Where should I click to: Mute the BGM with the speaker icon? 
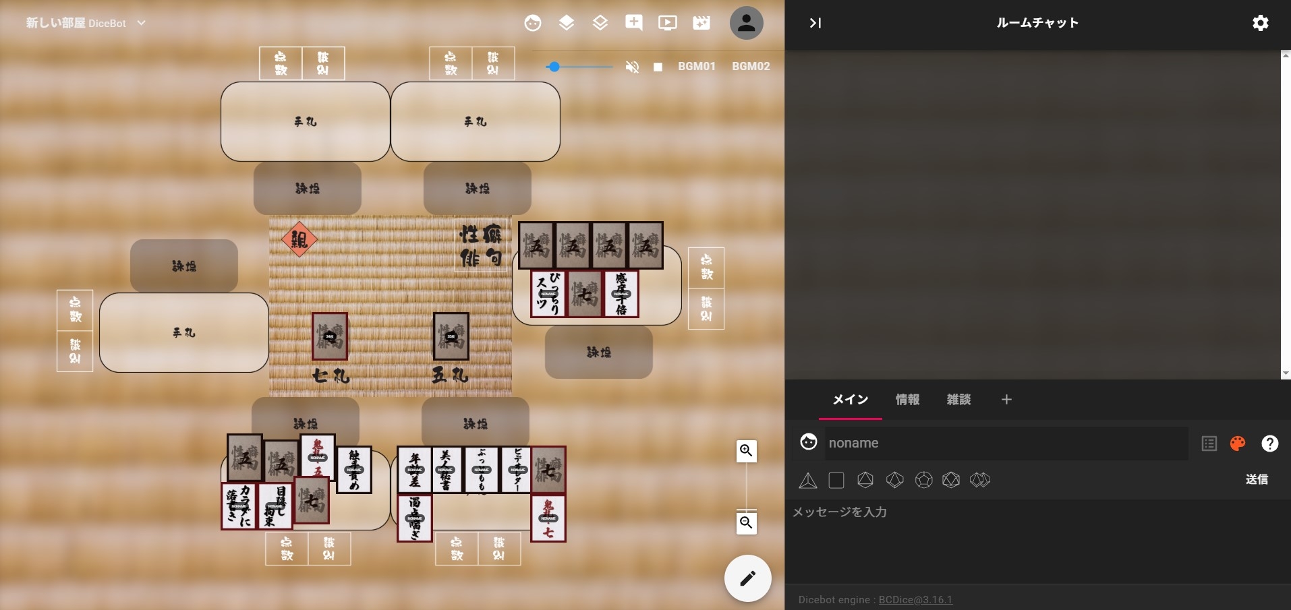631,67
